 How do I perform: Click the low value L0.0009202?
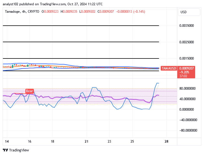tap(87, 12)
